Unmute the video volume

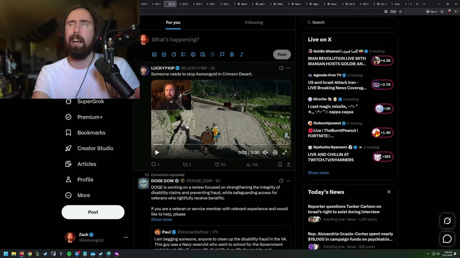pos(265,152)
